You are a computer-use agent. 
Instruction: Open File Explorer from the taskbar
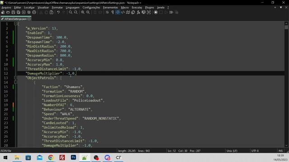17,157
